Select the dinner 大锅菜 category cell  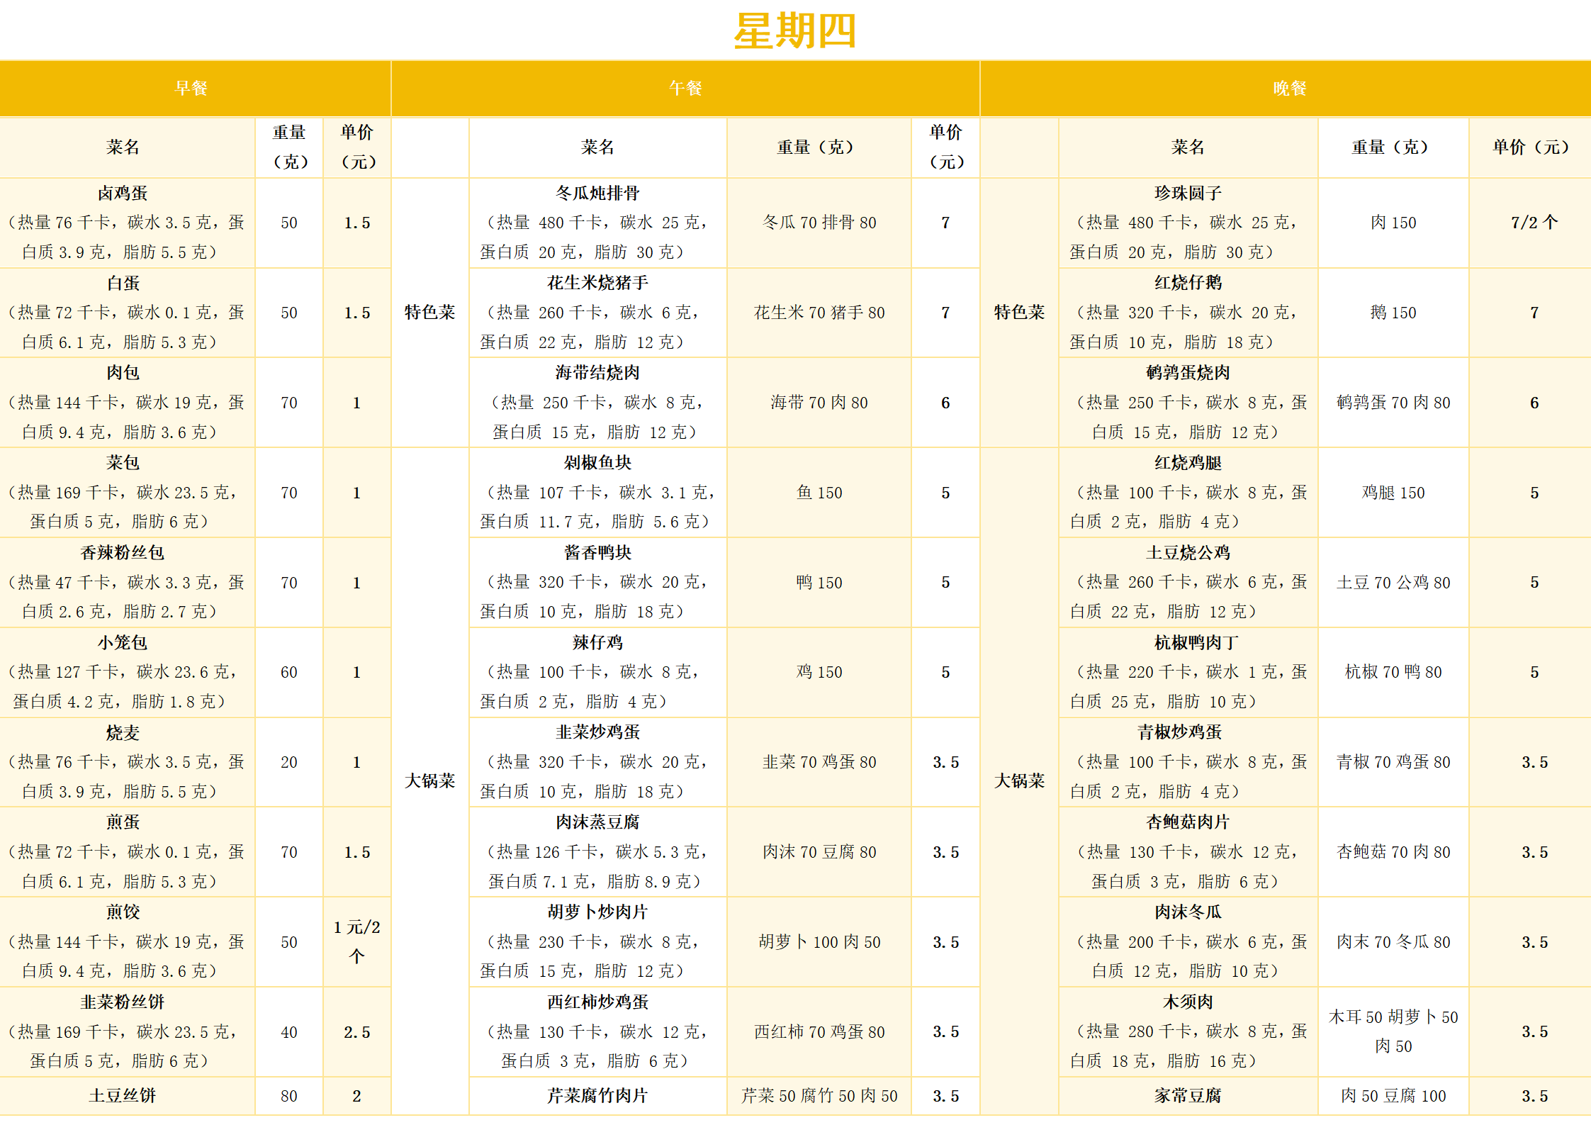(x=1018, y=780)
